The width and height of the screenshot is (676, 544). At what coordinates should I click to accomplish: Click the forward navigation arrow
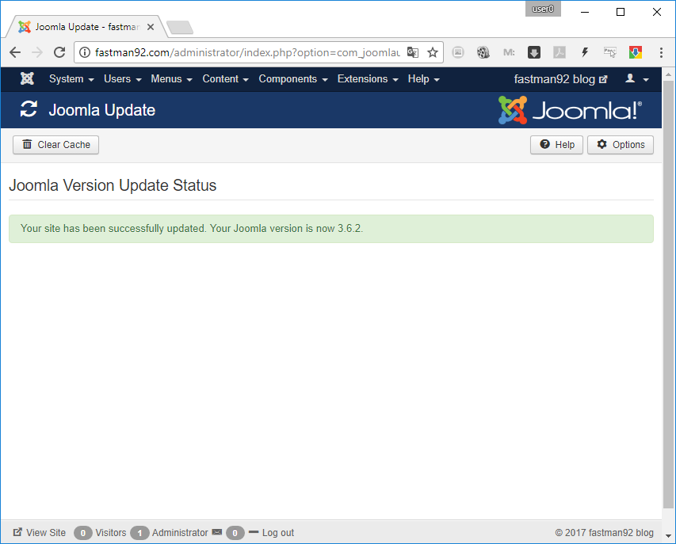[37, 52]
